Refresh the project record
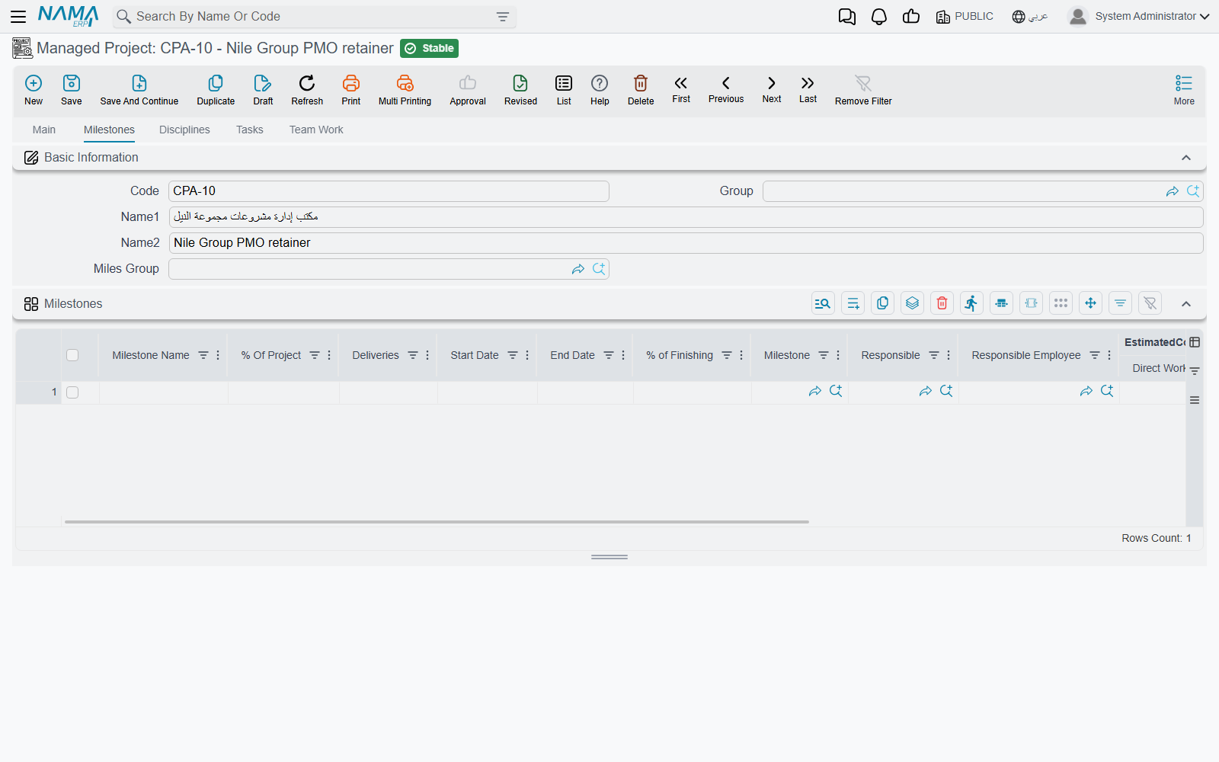The image size is (1219, 762). tap(307, 90)
